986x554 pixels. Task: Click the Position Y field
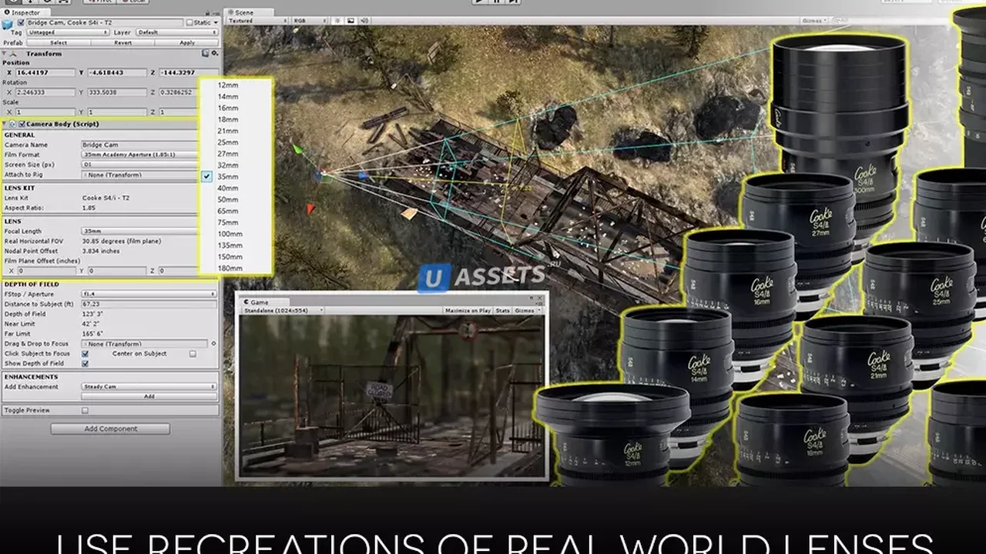[116, 72]
